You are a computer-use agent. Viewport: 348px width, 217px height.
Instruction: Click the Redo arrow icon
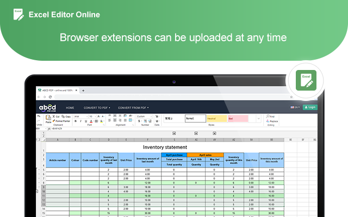[39, 121]
